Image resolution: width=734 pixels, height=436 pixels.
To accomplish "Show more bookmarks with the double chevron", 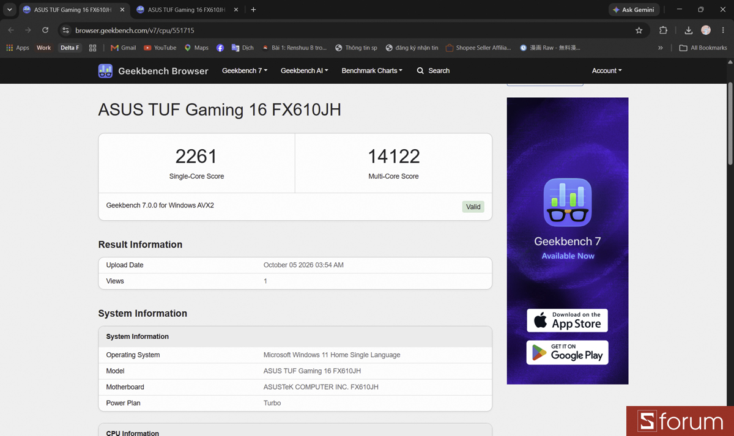I will (661, 48).
